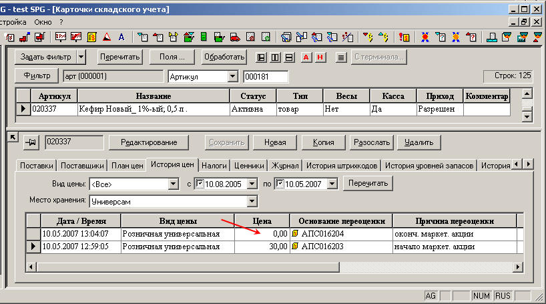
Task: Open the Задать фильтр dropdown arrow
Action: [x=81, y=57]
